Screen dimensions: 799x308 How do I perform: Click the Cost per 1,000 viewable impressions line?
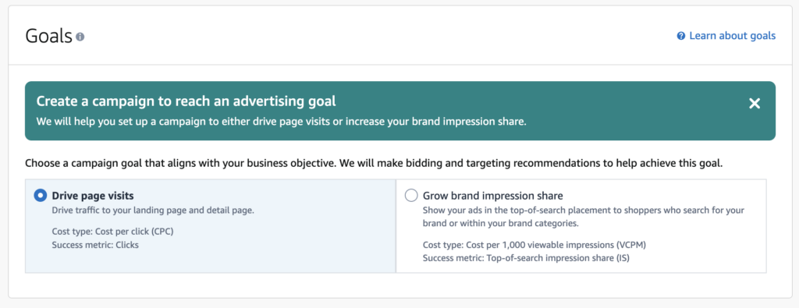pos(534,245)
